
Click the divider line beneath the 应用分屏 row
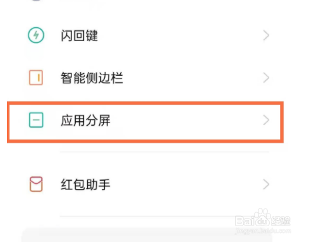pyautogui.click(x=164, y=152)
